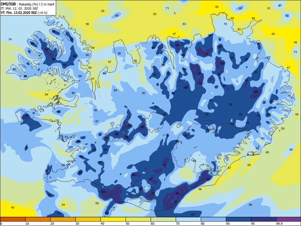
Task: Select the map value 56
Action: tap(87, 24)
